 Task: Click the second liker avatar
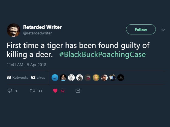pos(63,78)
